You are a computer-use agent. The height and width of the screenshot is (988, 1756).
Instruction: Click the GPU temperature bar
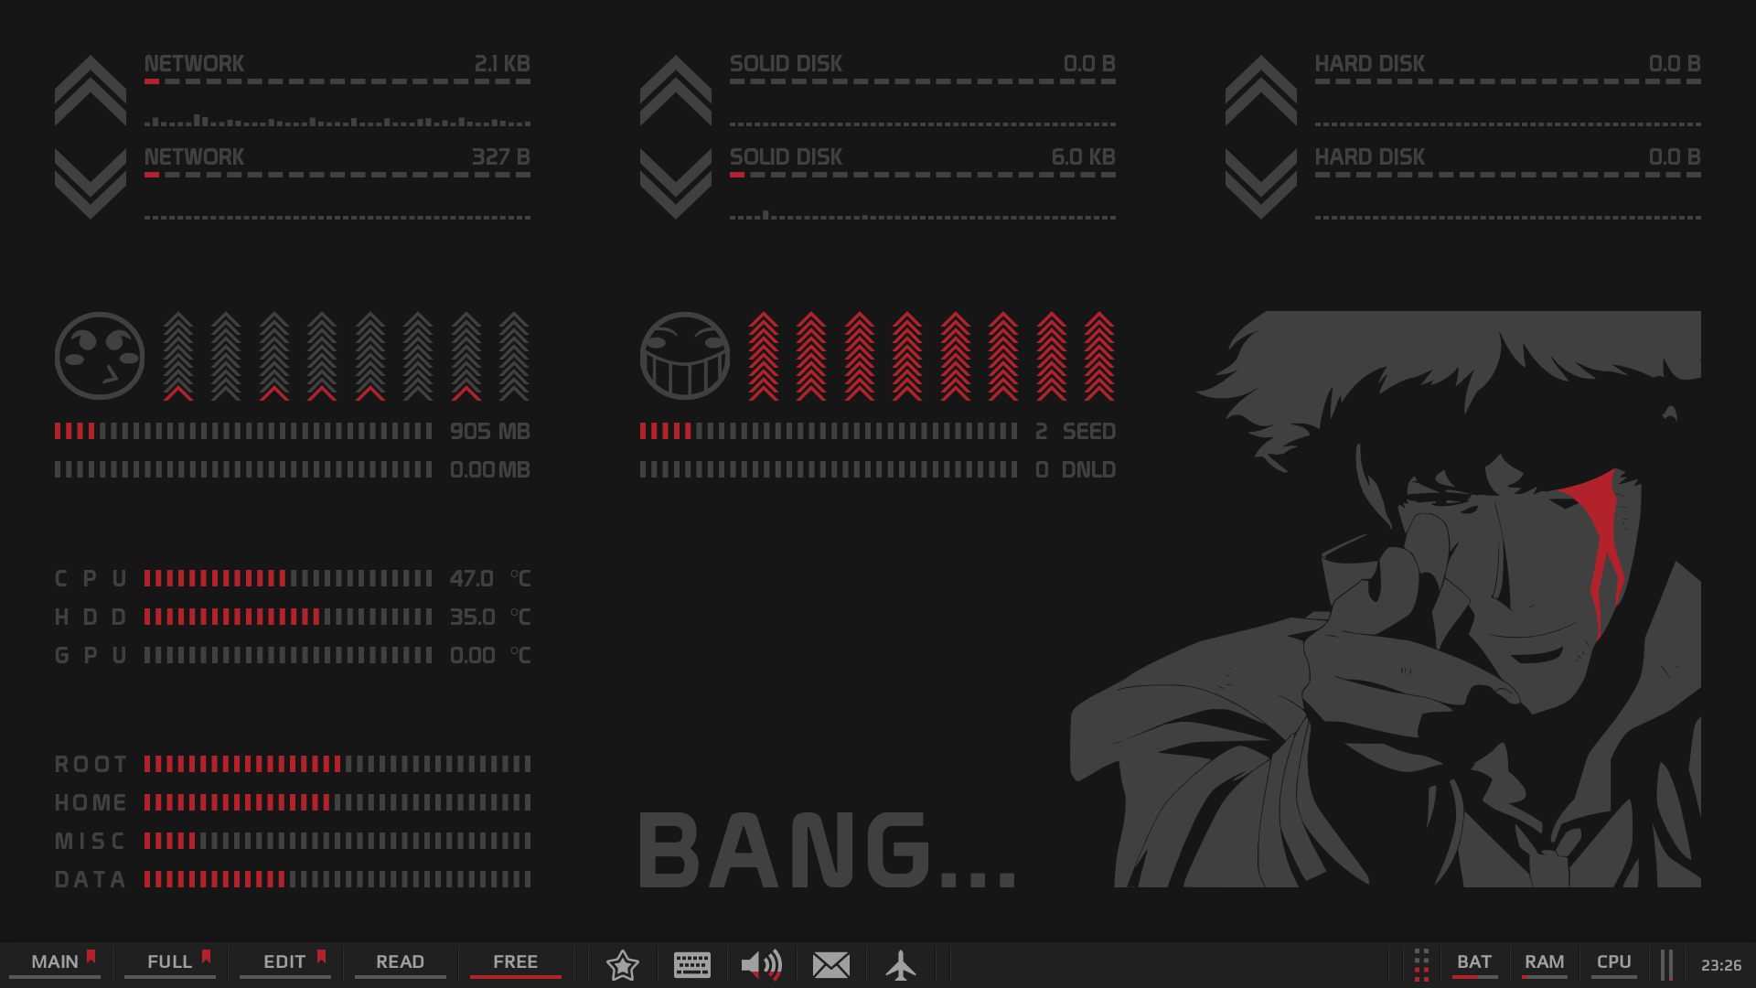pos(288,655)
